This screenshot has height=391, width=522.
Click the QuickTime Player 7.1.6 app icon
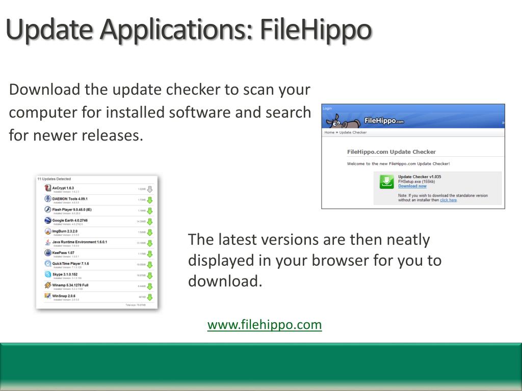click(47, 264)
